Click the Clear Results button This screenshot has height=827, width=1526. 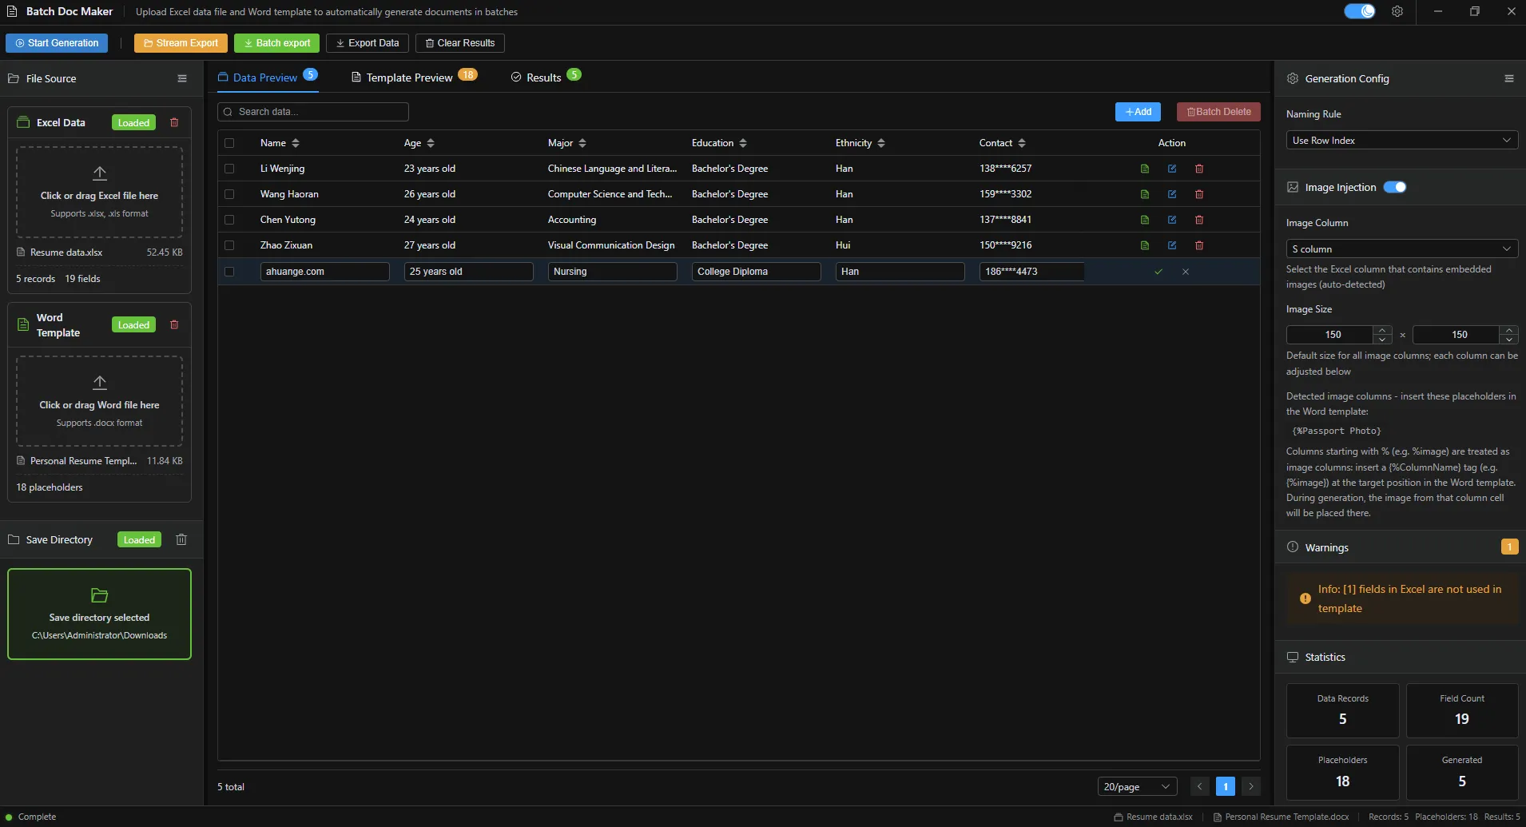tap(460, 43)
